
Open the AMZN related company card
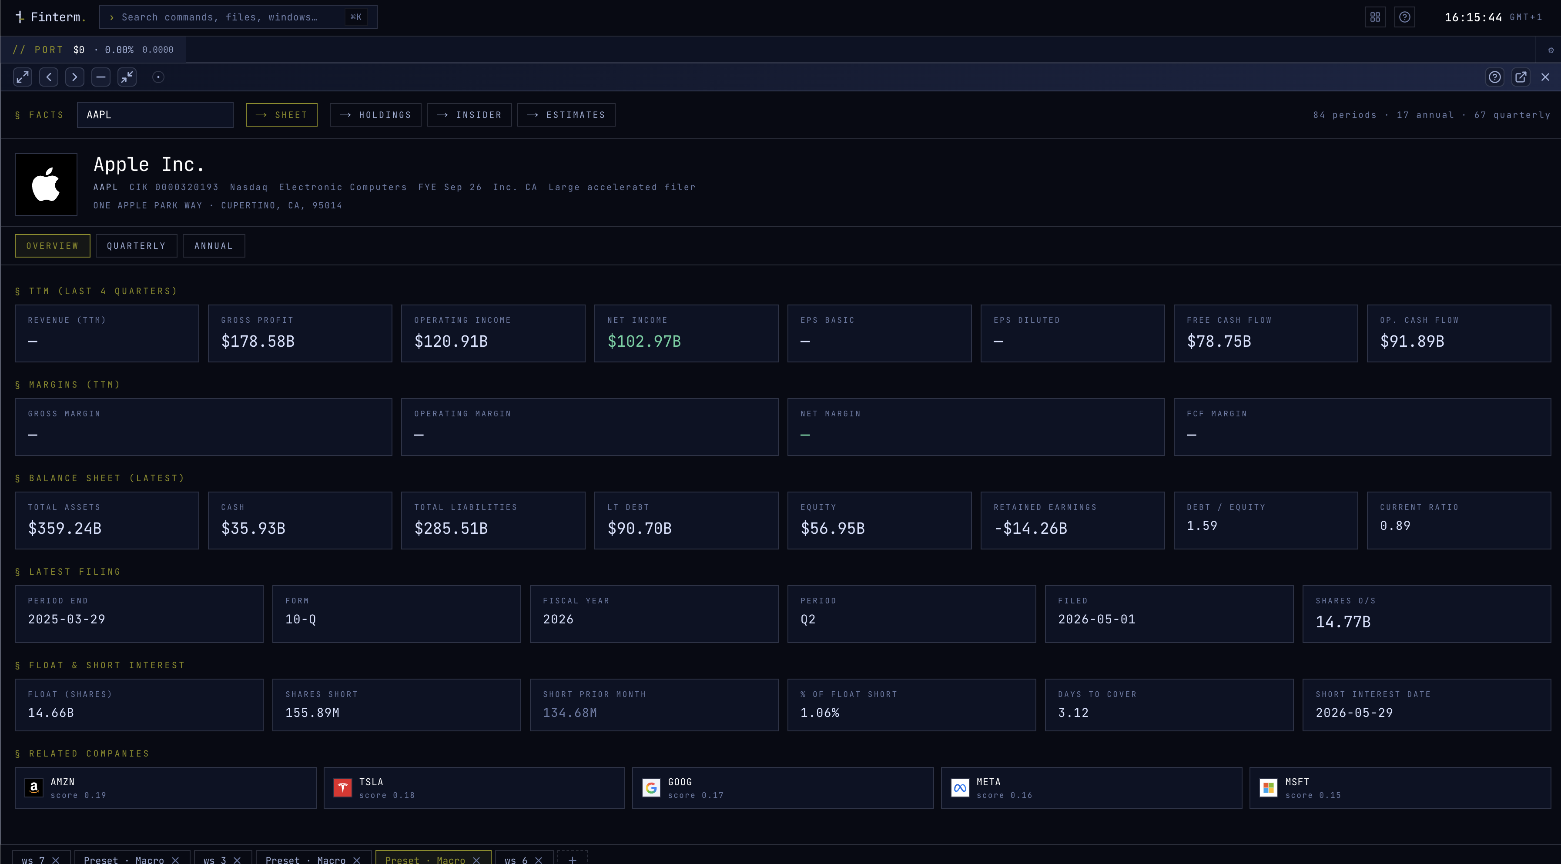tap(165, 788)
